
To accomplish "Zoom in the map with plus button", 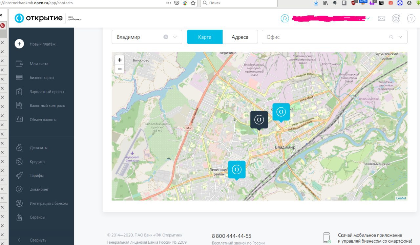I will pos(120,60).
